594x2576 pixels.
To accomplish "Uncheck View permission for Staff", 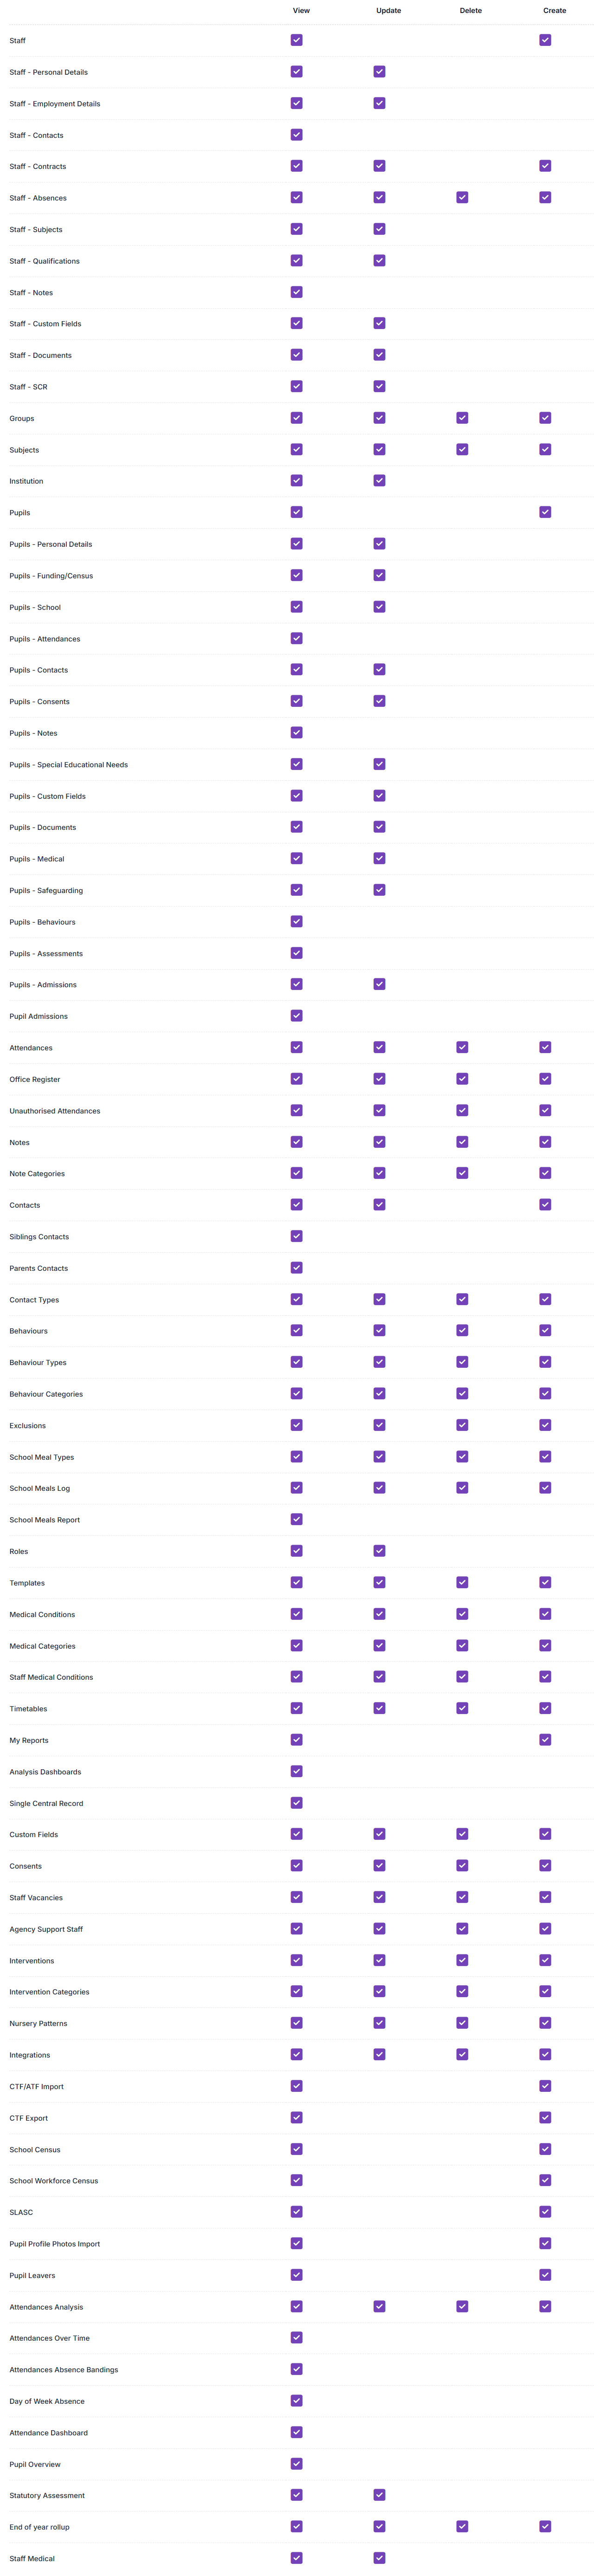I will [x=297, y=40].
